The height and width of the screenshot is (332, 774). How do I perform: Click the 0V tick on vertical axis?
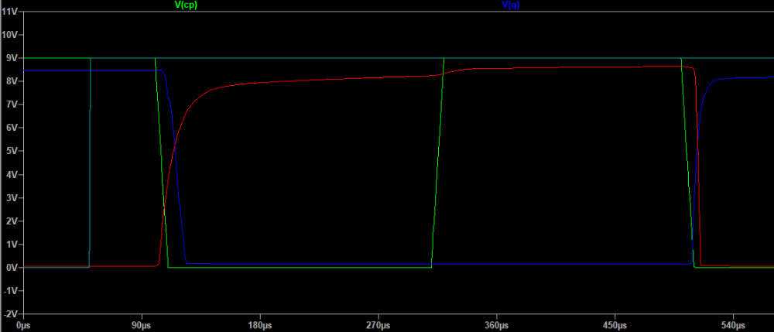point(12,268)
